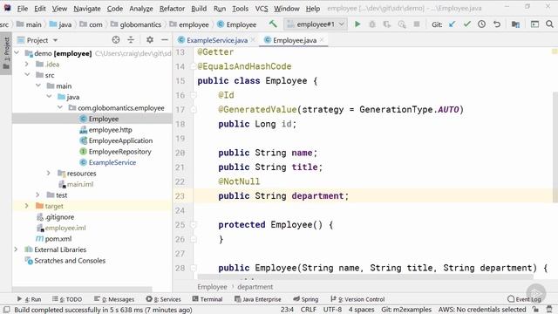This screenshot has width=558, height=314.
Task: Select employee.http file in tree
Action: (110, 130)
